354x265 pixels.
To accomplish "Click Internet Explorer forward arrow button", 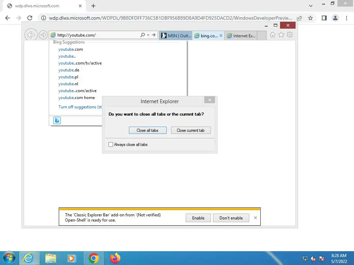I will coord(43,35).
